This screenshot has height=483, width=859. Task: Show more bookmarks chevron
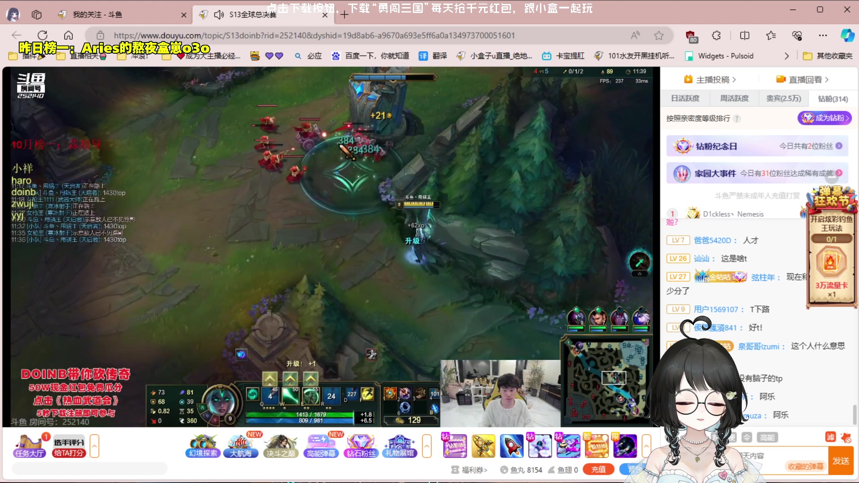pos(787,56)
